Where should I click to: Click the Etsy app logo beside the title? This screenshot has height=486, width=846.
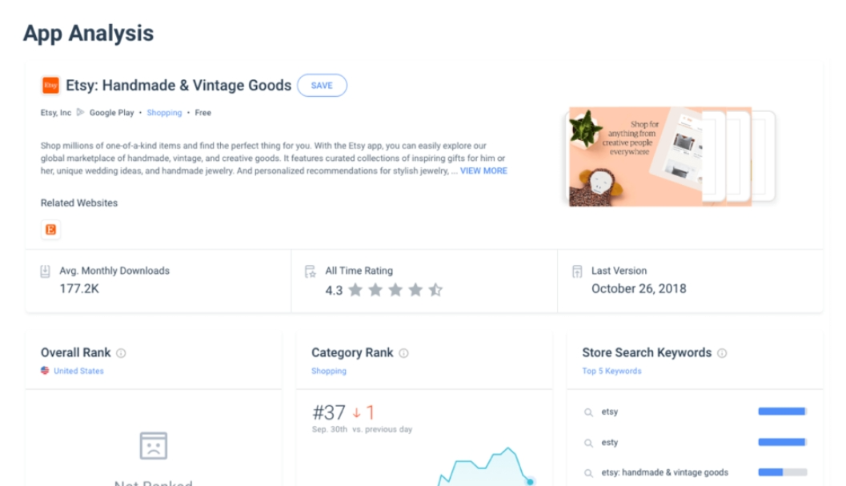(50, 85)
